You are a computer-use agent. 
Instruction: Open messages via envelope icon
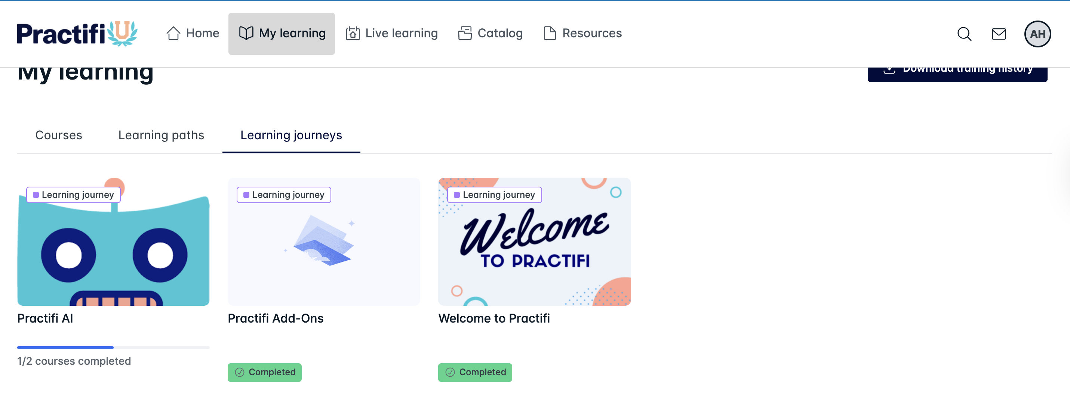click(x=999, y=34)
